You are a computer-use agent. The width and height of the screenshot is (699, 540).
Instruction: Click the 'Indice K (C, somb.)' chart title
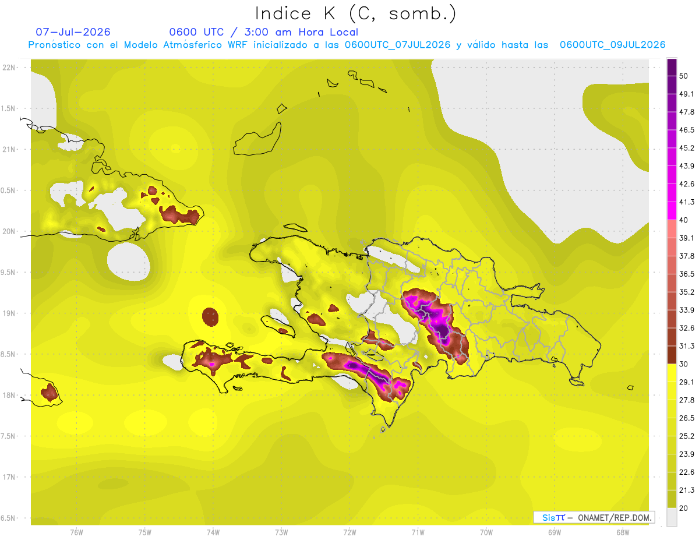pos(355,13)
